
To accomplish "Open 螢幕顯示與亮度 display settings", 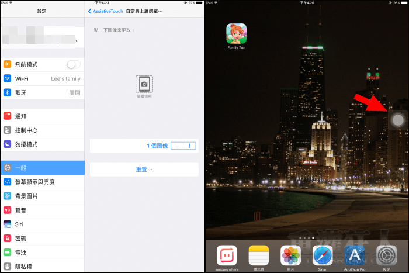I will (x=42, y=182).
